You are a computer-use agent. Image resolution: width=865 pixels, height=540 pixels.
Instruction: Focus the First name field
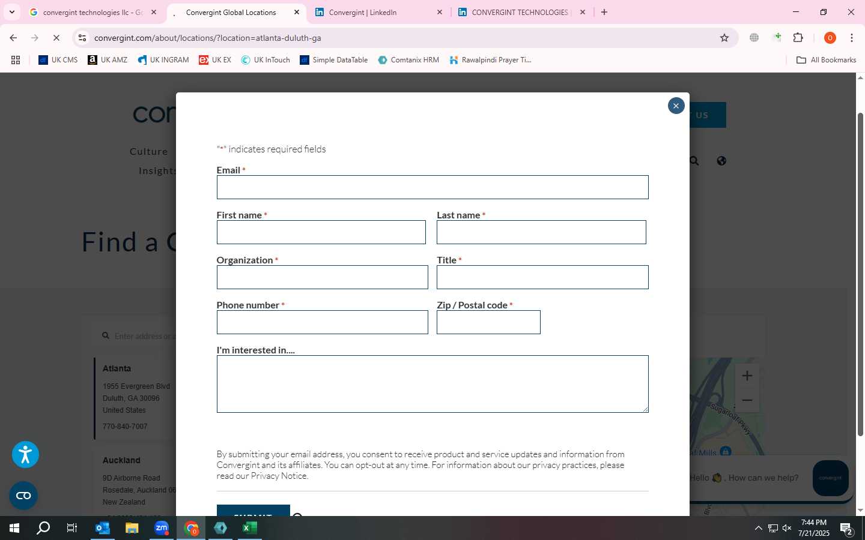point(321,232)
